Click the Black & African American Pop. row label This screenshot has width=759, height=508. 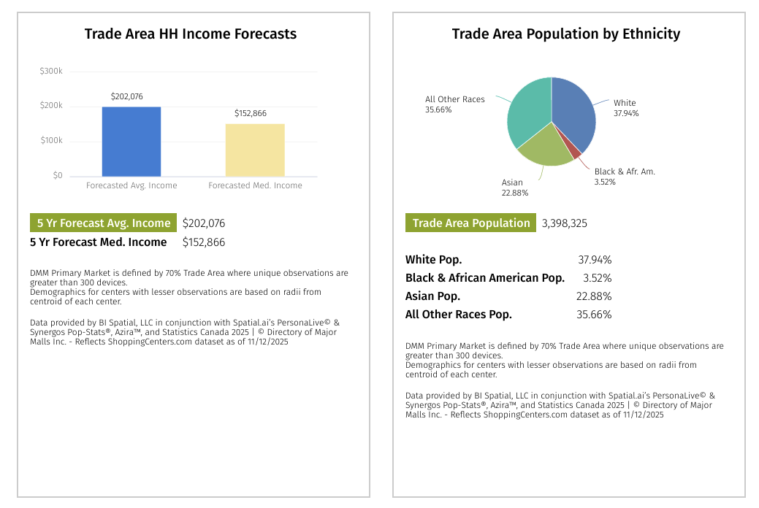(485, 278)
